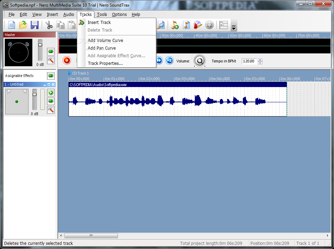This screenshot has height=249, width=334.
Task: Open Master tools with hammer icon
Action: [x=51, y=60]
